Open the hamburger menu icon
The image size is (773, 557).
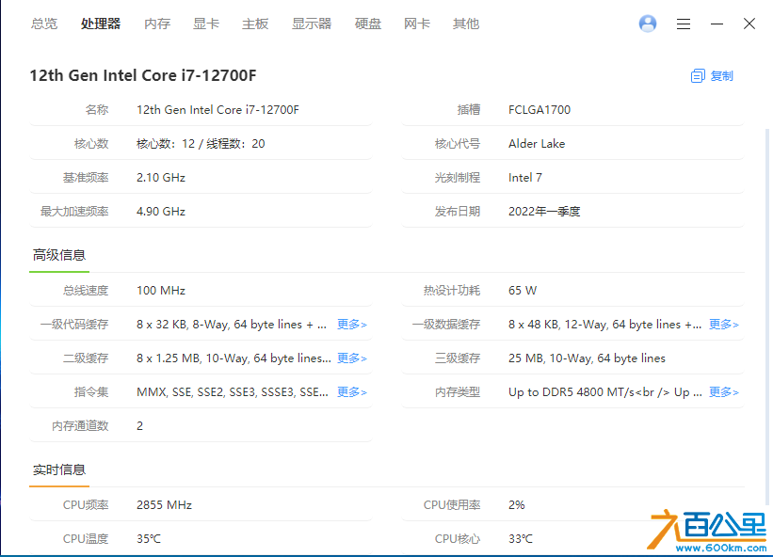684,24
